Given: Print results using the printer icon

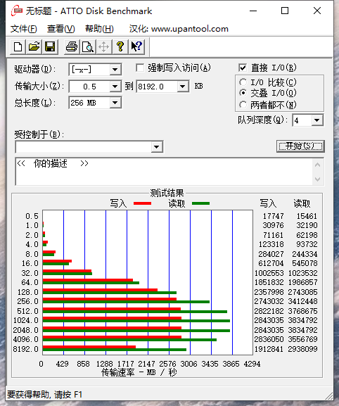Looking at the screenshot, I should pyautogui.click(x=72, y=47).
